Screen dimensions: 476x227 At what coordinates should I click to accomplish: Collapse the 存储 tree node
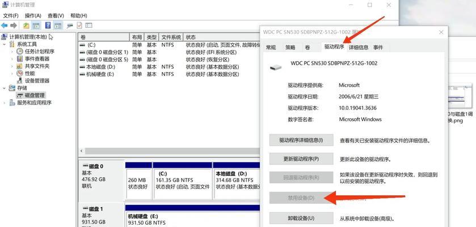click(4, 89)
